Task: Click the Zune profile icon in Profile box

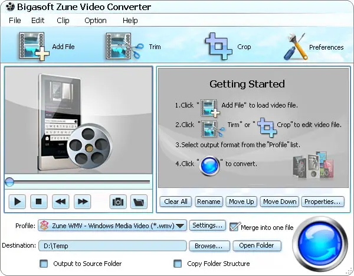Action: click(x=44, y=226)
